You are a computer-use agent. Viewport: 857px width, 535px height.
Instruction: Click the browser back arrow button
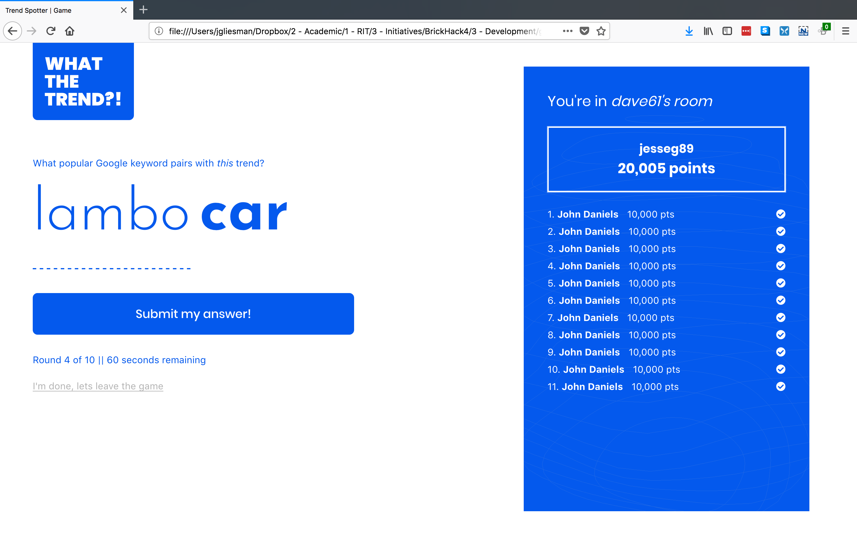click(12, 31)
